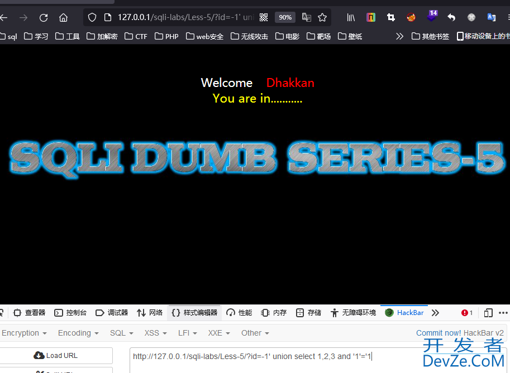Reload the current page
The image size is (510, 373).
tap(44, 17)
